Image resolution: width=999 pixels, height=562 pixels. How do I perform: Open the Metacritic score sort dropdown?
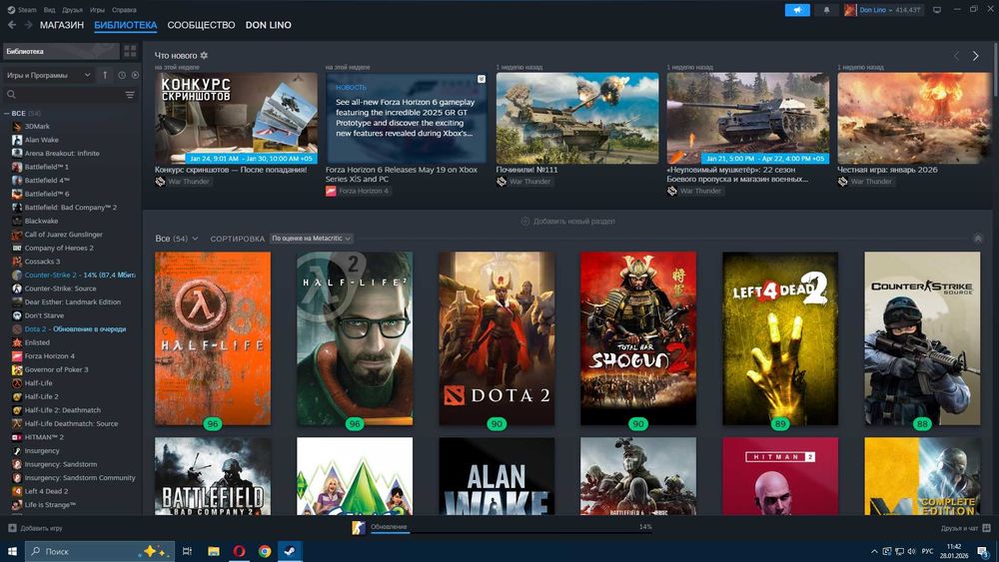point(311,239)
